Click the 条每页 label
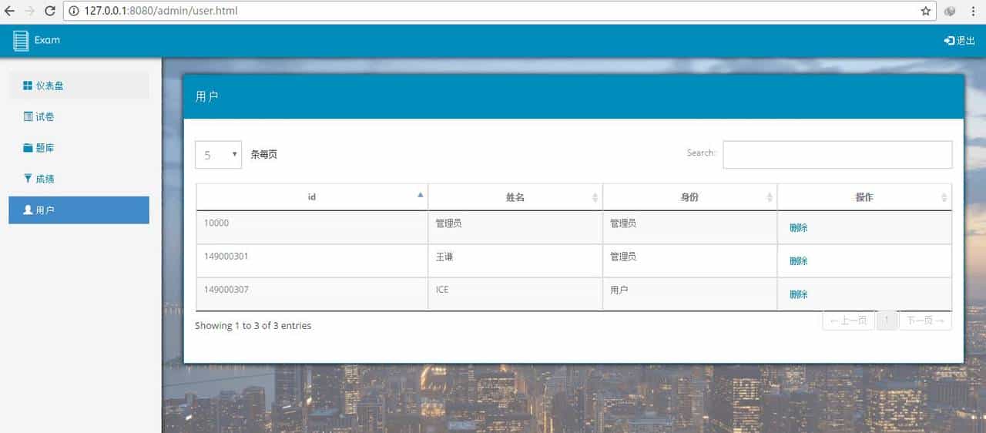This screenshot has height=433, width=986. click(x=264, y=155)
